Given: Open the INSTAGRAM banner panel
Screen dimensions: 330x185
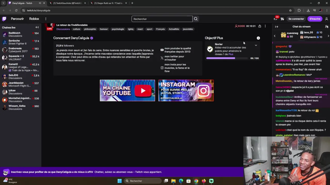Looking at the screenshot, I should (x=186, y=90).
